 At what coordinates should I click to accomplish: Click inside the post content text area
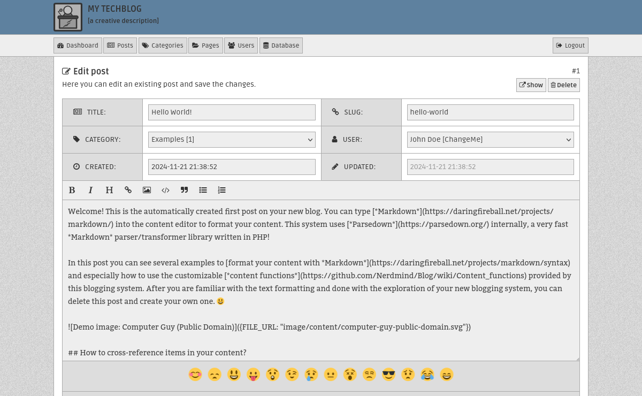click(321, 280)
